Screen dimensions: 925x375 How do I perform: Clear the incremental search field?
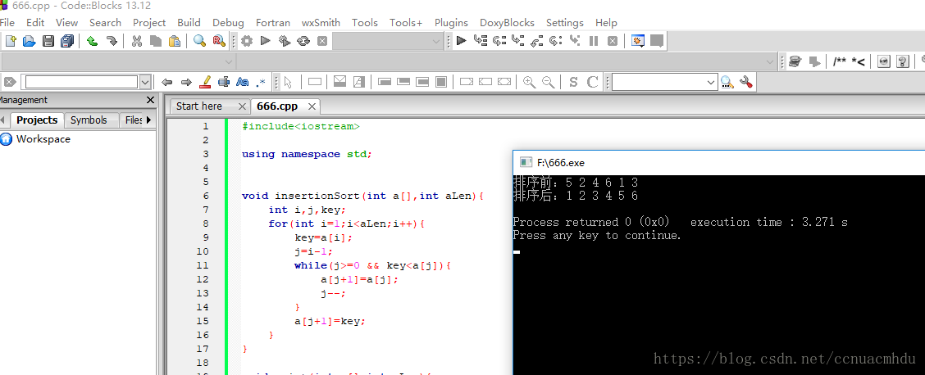point(10,82)
